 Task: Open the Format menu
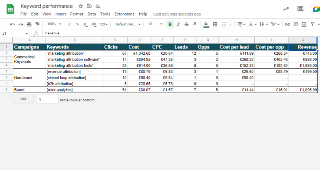(77, 14)
